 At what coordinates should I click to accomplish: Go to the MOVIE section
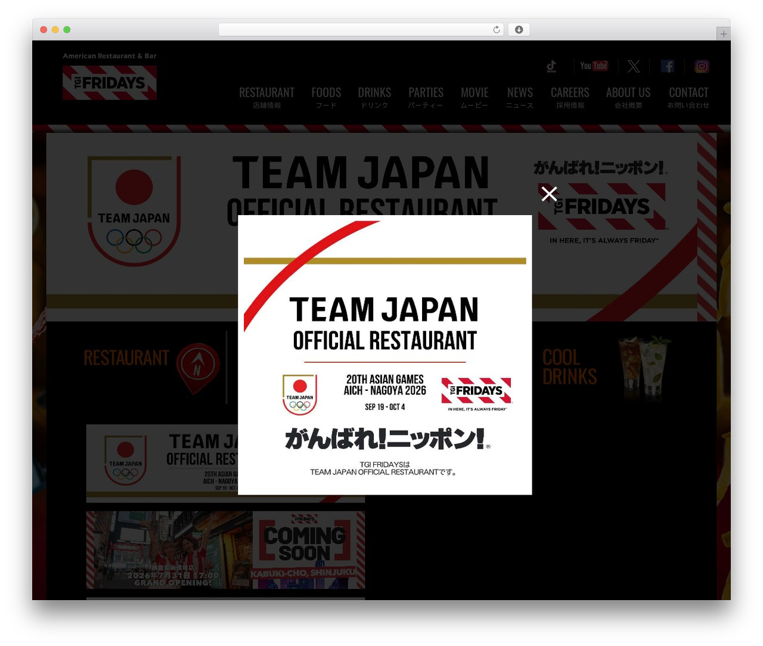tap(474, 97)
